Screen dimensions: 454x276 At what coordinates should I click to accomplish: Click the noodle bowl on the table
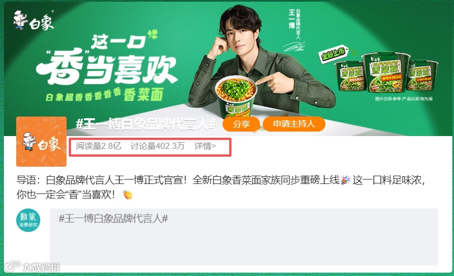coord(236,99)
